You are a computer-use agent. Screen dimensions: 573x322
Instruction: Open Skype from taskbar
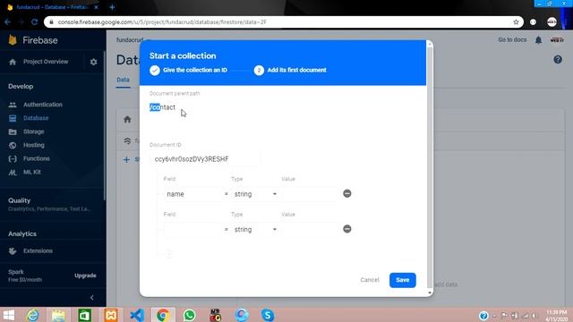(268, 315)
